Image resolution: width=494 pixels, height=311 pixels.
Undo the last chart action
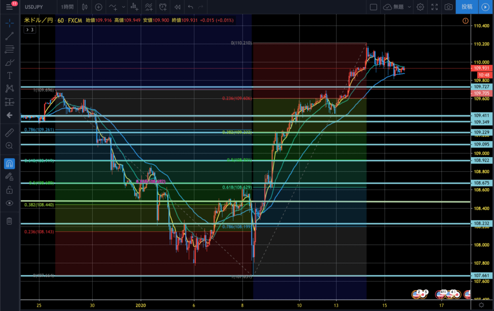[x=190, y=7]
